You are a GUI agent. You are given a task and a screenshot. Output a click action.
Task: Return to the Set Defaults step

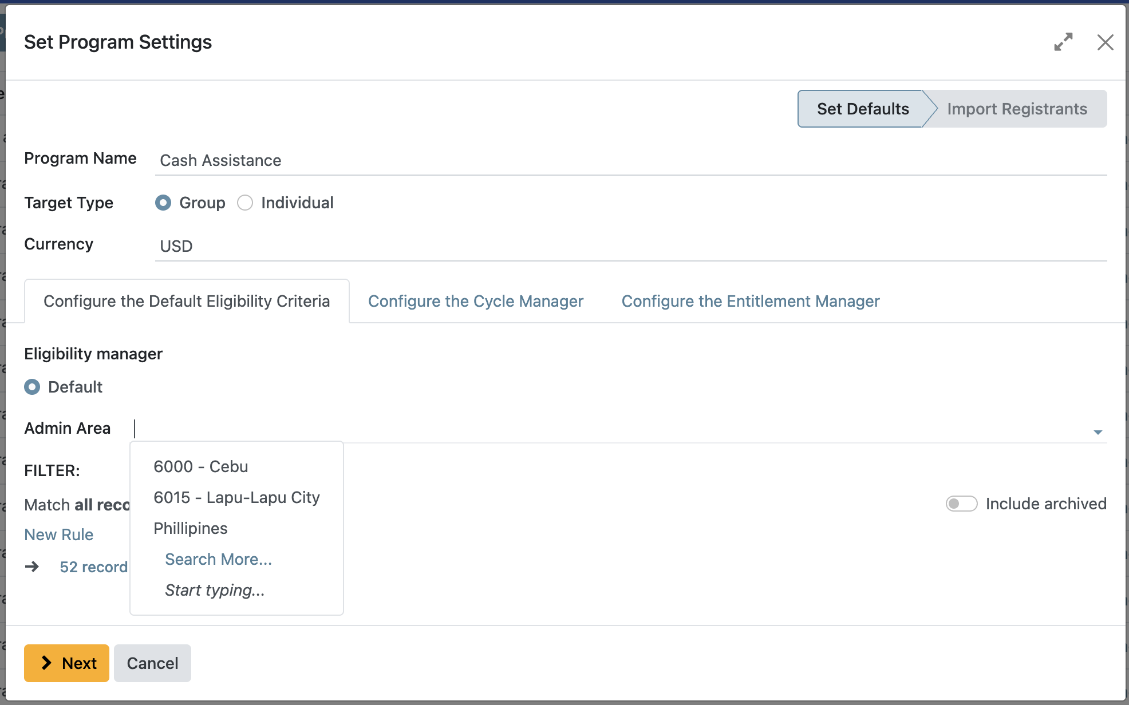[x=863, y=109]
